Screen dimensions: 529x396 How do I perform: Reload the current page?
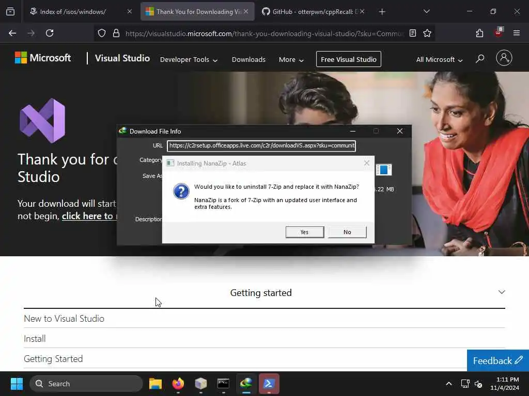coord(50,33)
